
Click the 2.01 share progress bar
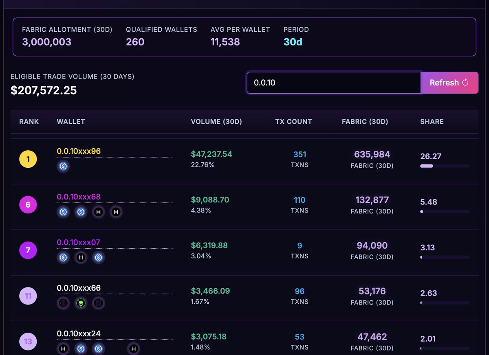click(x=445, y=348)
